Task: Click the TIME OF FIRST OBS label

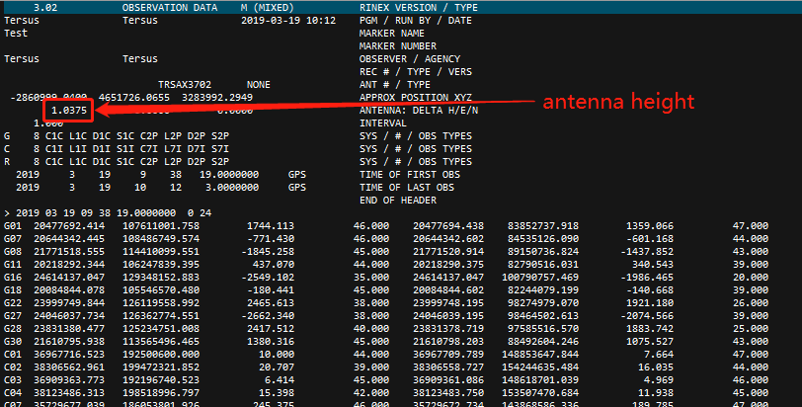Action: click(410, 174)
